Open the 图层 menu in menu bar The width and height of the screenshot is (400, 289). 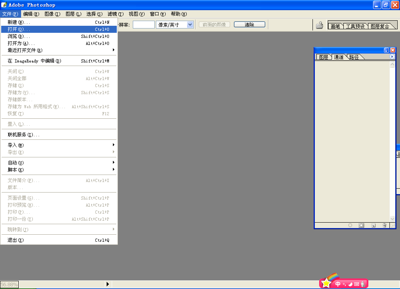pyautogui.click(x=73, y=14)
